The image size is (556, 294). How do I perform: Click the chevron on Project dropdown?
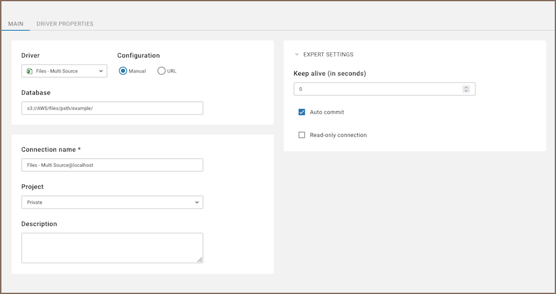pos(197,202)
